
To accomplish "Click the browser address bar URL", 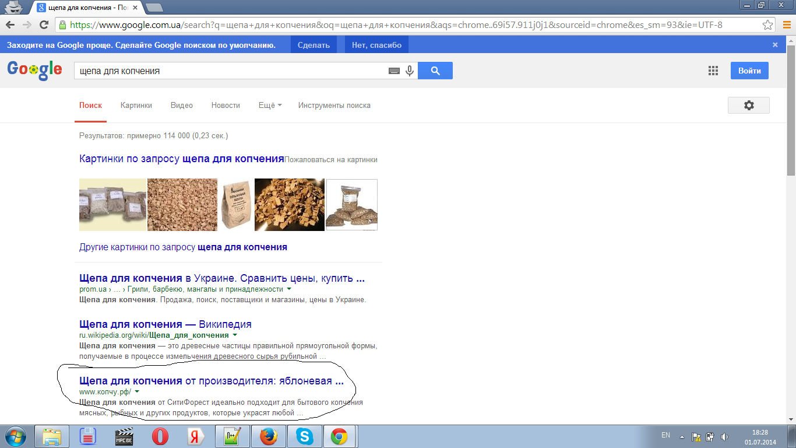I will pos(396,25).
